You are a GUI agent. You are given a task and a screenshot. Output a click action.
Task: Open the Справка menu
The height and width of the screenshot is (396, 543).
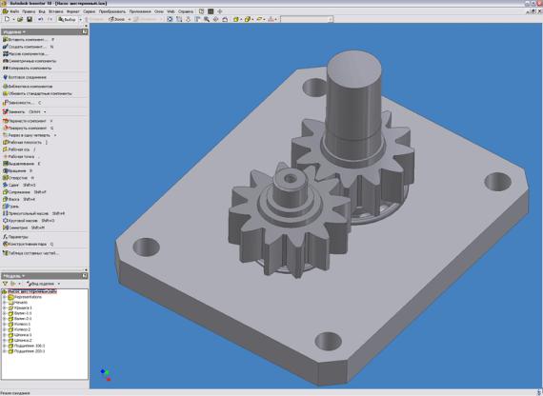186,11
